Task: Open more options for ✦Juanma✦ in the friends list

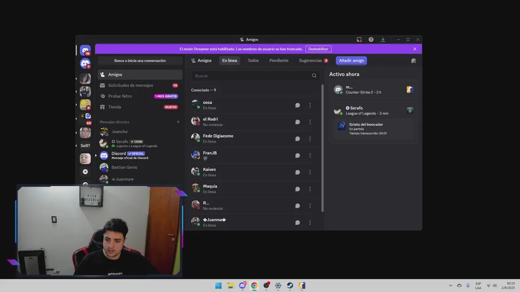Action: (x=310, y=222)
